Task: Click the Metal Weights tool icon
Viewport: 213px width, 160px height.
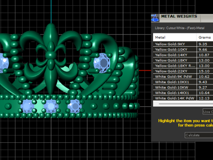Action: (155, 18)
